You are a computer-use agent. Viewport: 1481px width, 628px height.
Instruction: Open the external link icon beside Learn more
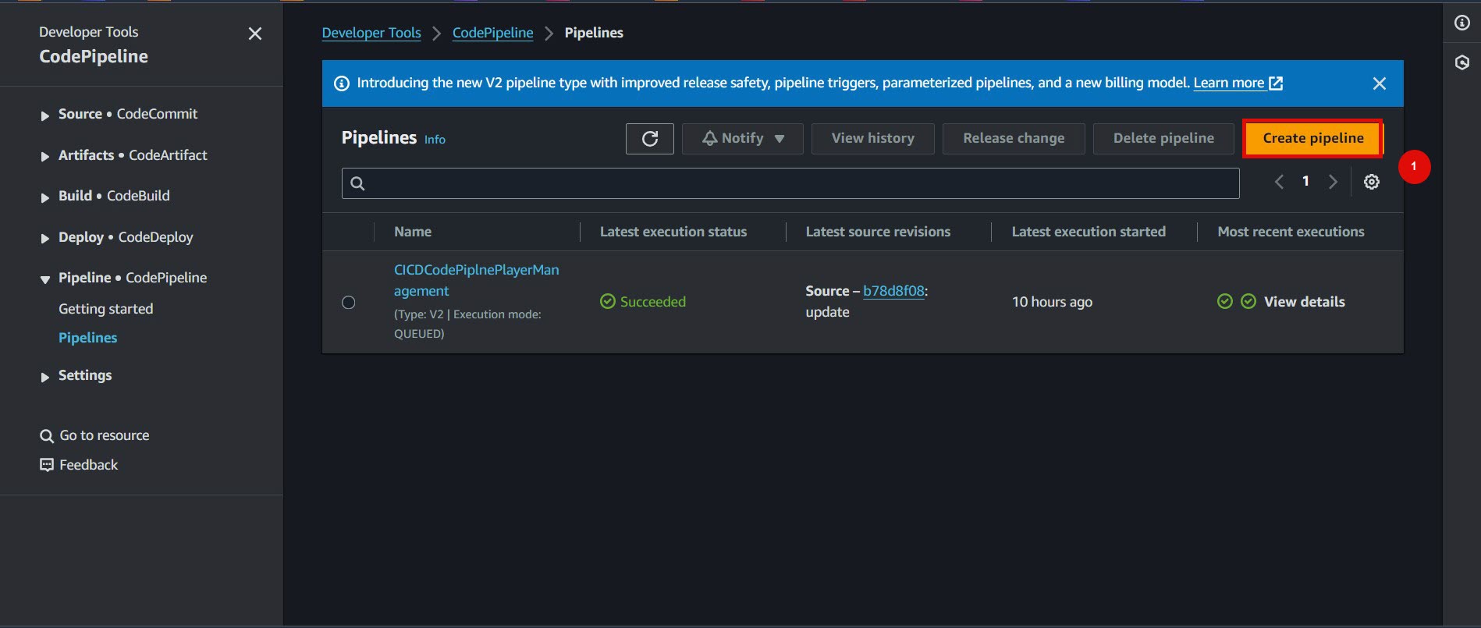click(1276, 83)
